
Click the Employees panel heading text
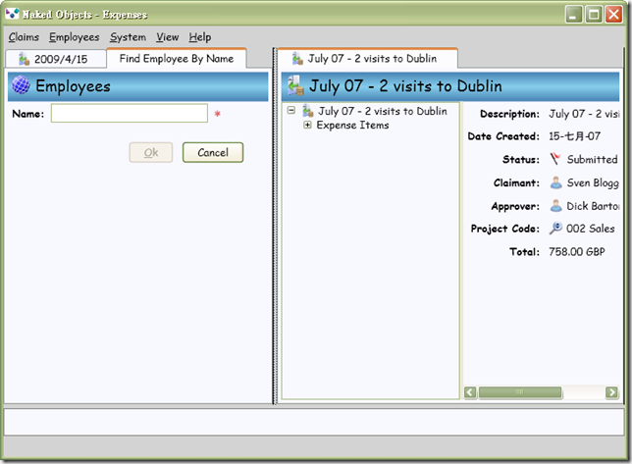pyautogui.click(x=73, y=85)
